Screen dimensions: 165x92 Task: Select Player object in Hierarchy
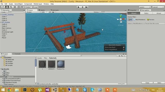[4, 38]
